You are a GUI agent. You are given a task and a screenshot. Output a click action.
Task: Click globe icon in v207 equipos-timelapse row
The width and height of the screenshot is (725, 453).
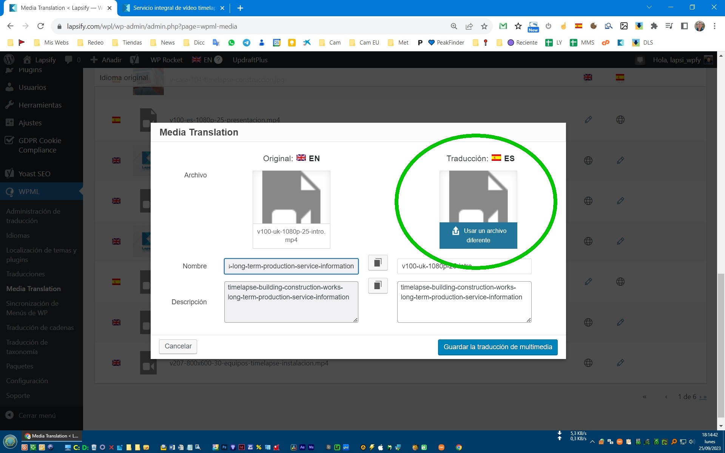(x=588, y=363)
